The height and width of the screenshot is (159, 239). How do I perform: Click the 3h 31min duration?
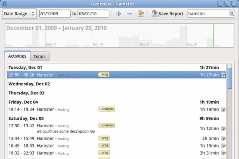(209, 153)
